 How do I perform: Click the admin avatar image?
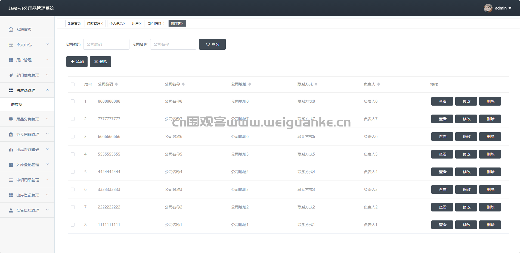[488, 8]
